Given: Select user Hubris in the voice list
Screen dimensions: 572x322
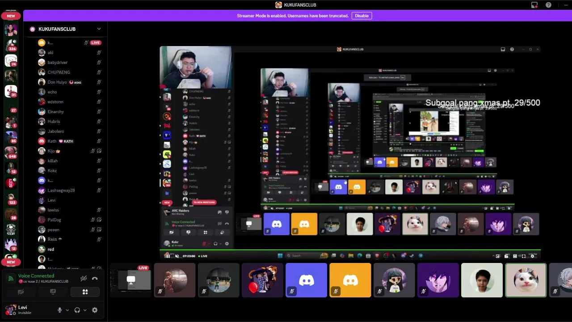Looking at the screenshot, I should [70, 121].
